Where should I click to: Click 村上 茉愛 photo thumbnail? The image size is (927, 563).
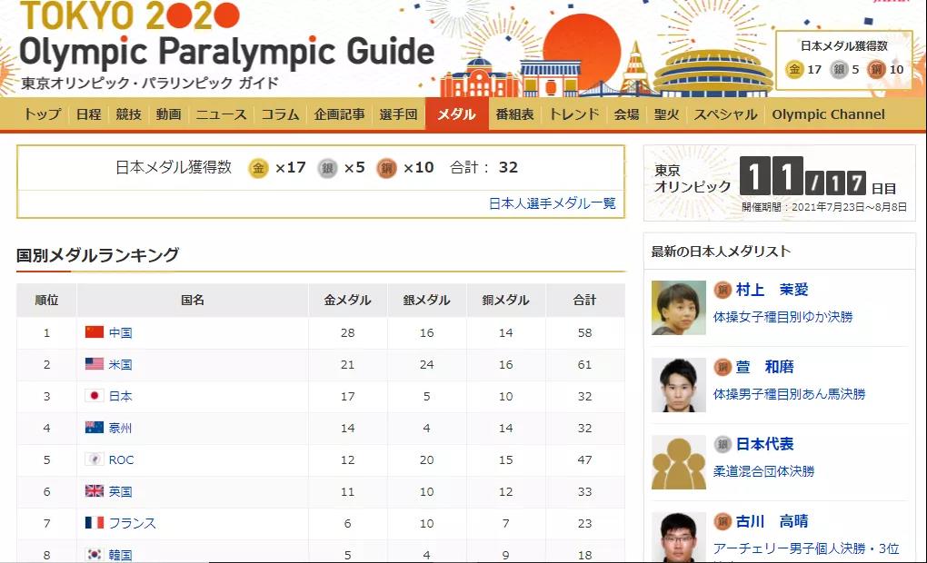coord(679,308)
